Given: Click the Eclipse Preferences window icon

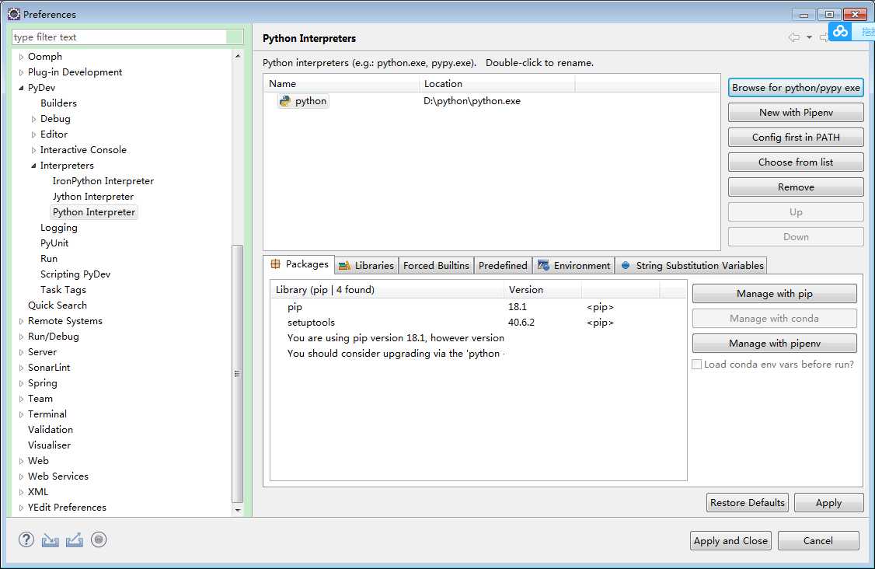Looking at the screenshot, I should pos(14,14).
